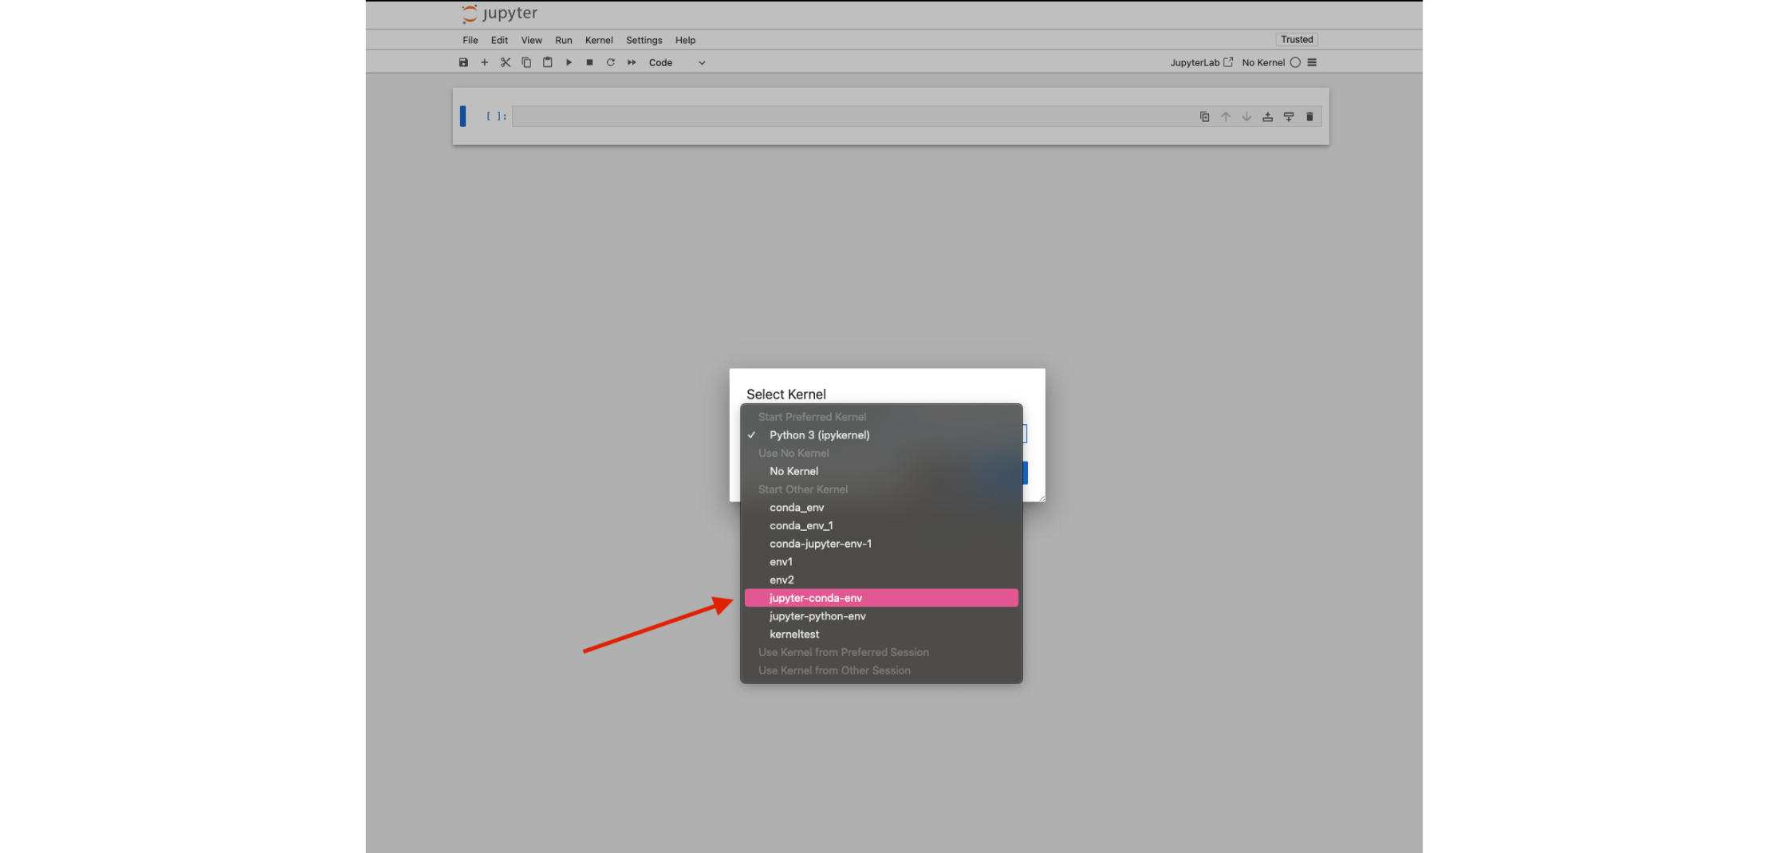1772x853 pixels.
Task: Click inside the empty code cell
Action: click(797, 116)
